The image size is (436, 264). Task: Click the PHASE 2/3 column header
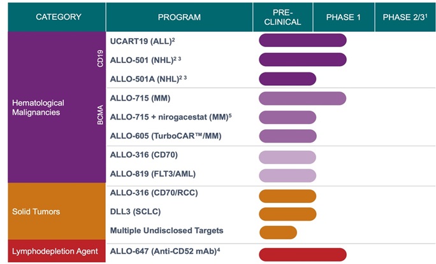404,17
